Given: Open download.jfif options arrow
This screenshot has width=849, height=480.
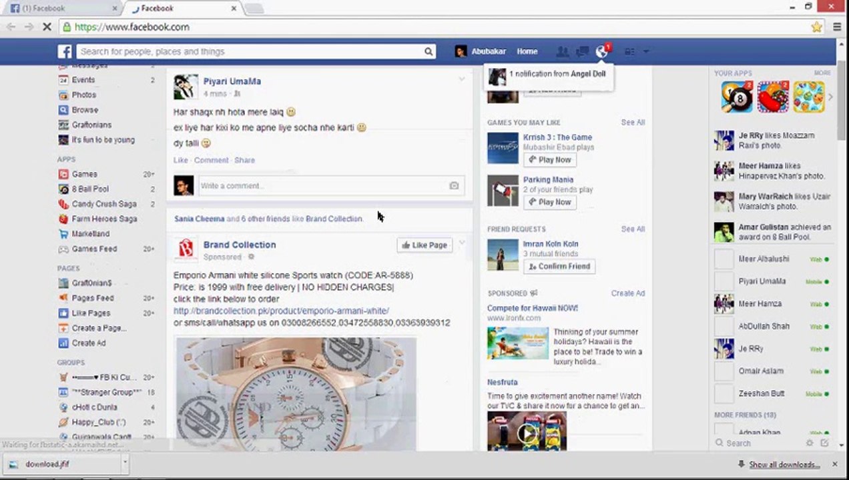Looking at the screenshot, I should (x=125, y=464).
